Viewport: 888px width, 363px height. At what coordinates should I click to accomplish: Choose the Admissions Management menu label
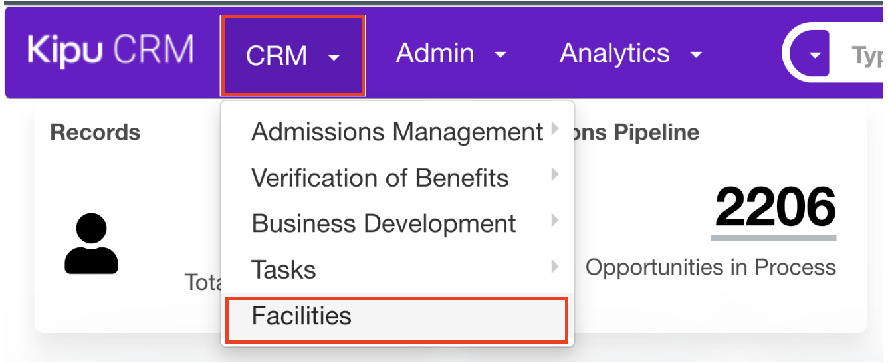(397, 132)
